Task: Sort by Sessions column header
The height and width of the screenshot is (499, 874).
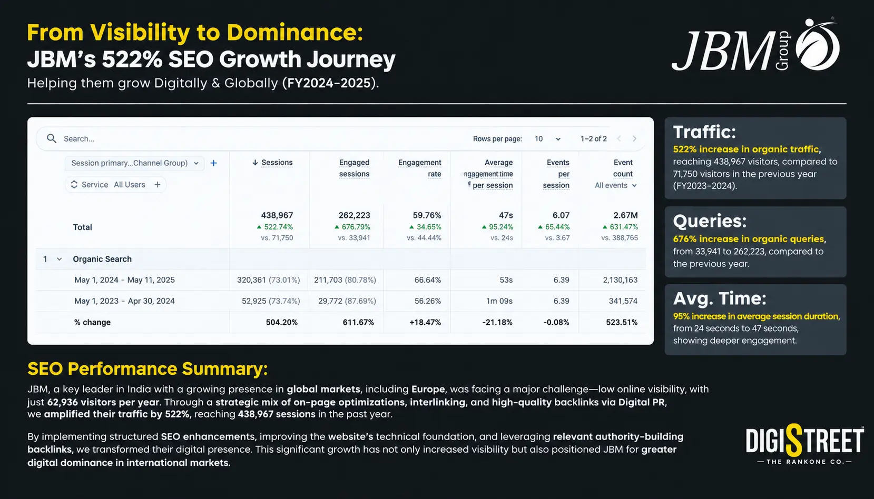Action: [x=272, y=163]
